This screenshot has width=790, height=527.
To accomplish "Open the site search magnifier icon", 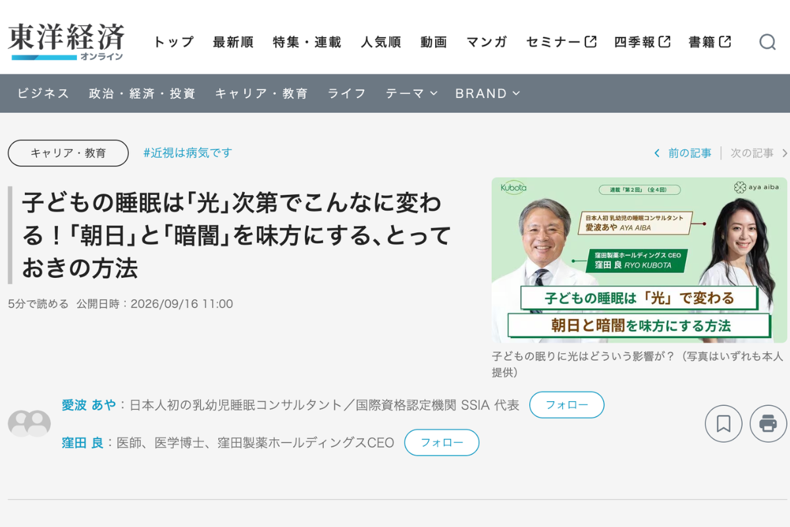I will (768, 42).
